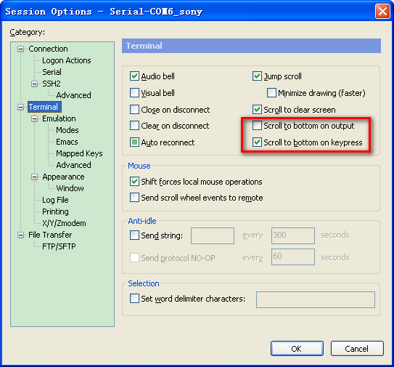Collapse the File Transfer tree node
Image resolution: width=394 pixels, height=367 pixels.
click(20, 235)
